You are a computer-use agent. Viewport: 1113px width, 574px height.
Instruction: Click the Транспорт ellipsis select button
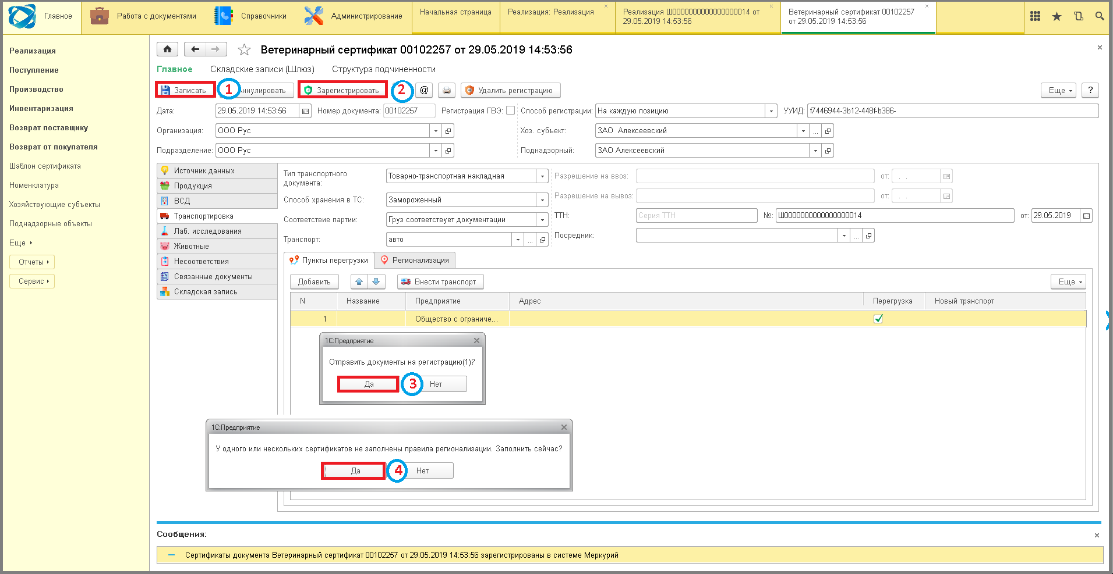point(530,240)
